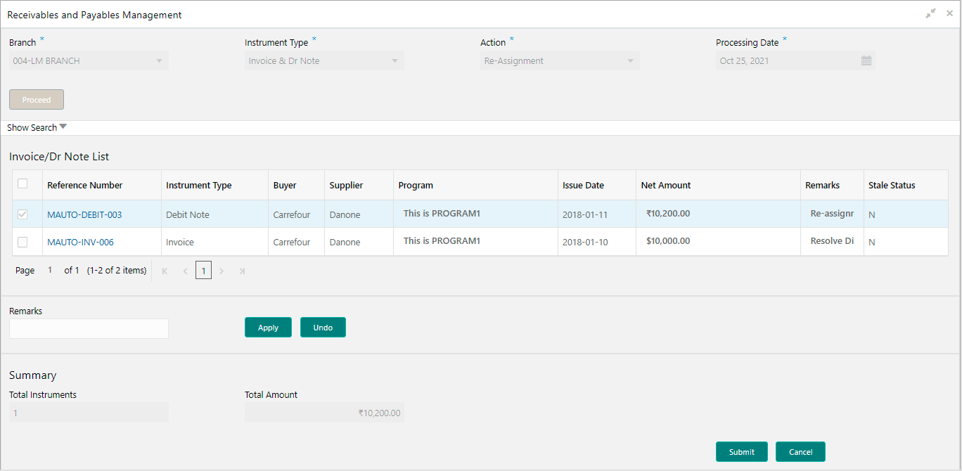Go to next page arrow
Viewport: 962px width, 471px height.
[222, 271]
